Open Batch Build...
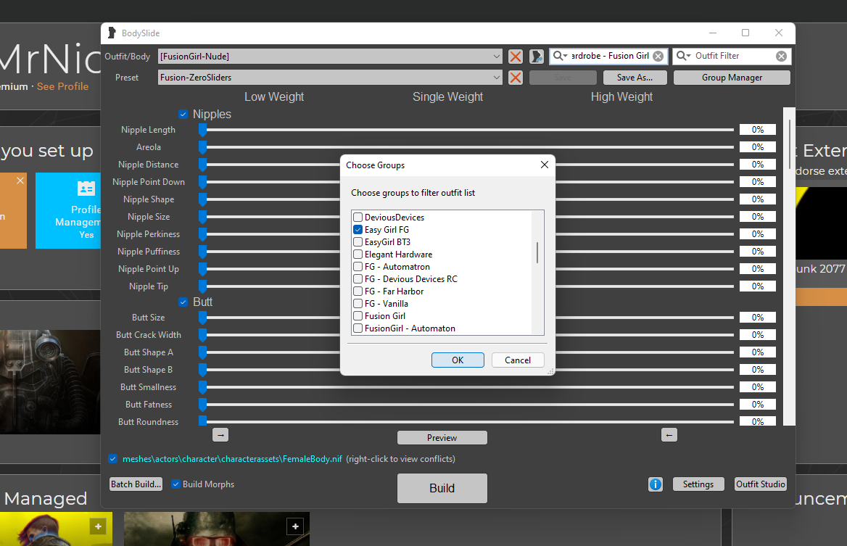The width and height of the screenshot is (847, 546). tap(136, 484)
